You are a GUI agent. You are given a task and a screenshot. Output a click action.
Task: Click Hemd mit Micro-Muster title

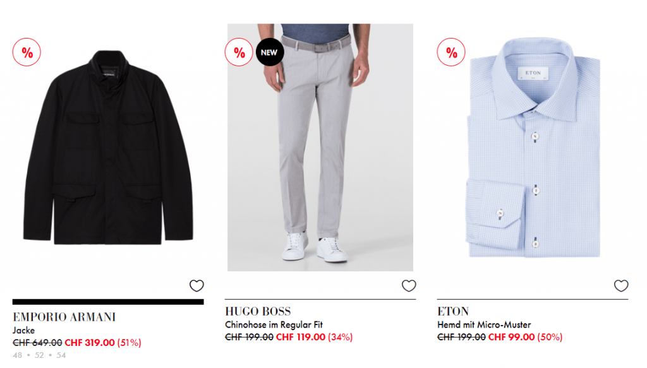pos(484,324)
